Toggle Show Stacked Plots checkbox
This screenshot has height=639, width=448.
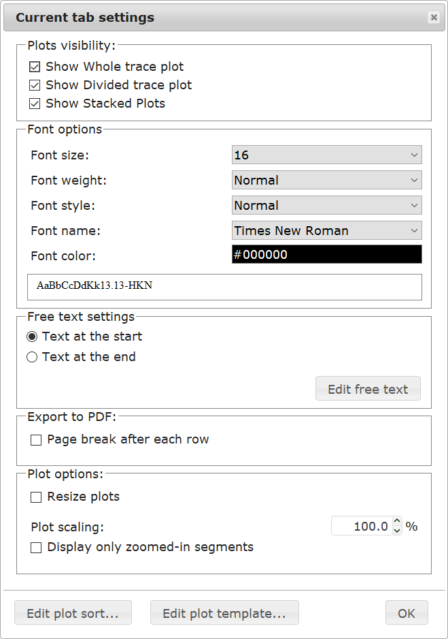[35, 104]
